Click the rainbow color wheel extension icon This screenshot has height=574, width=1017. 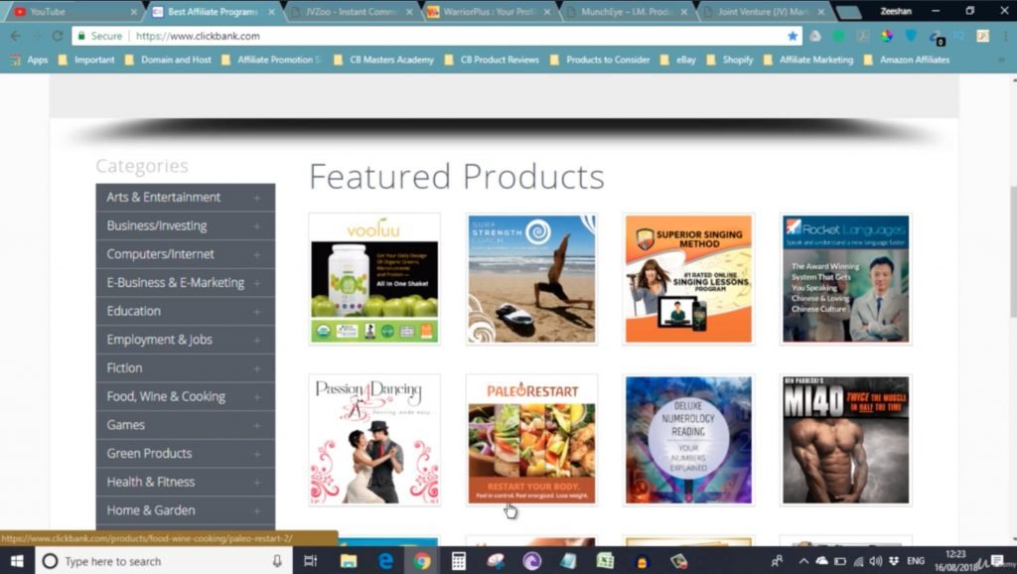(887, 37)
